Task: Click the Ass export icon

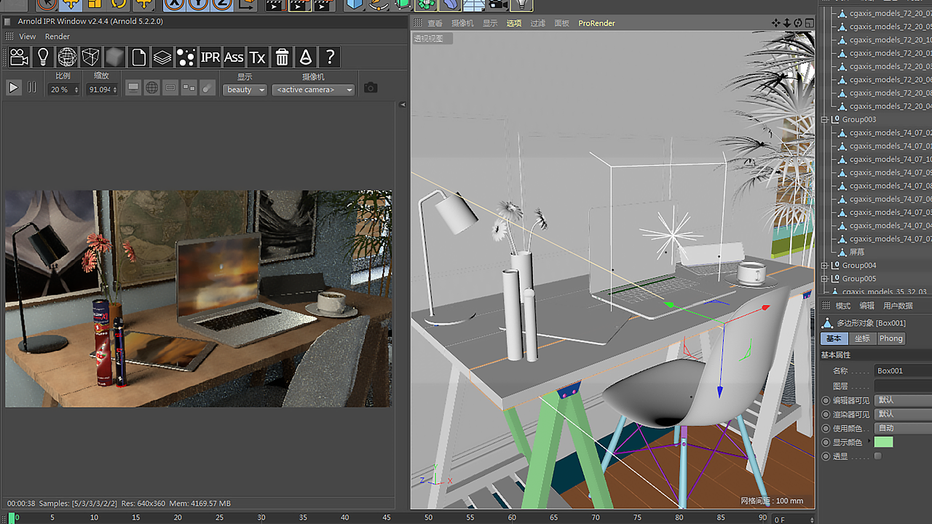Action: coord(234,57)
